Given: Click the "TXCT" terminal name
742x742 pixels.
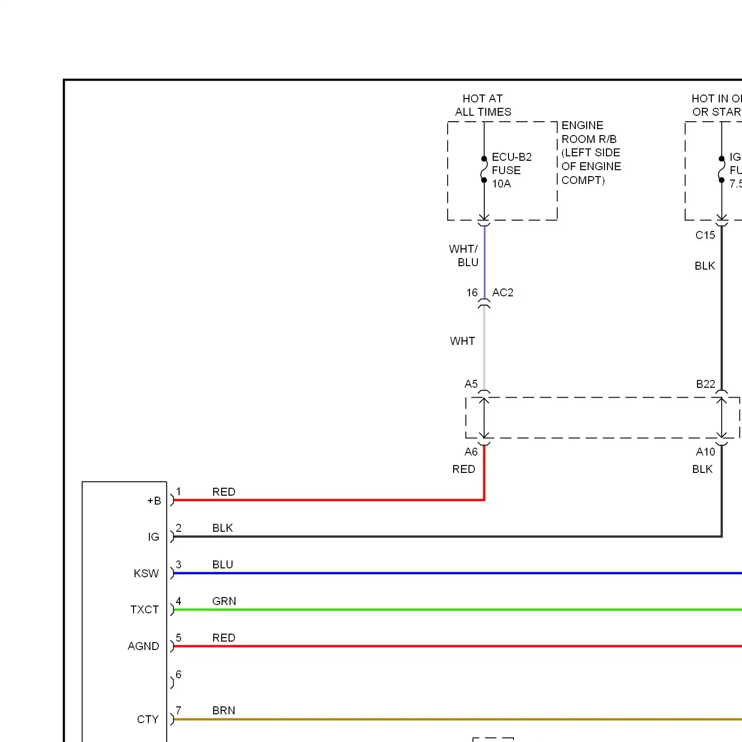Looking at the screenshot, I should click(144, 610).
